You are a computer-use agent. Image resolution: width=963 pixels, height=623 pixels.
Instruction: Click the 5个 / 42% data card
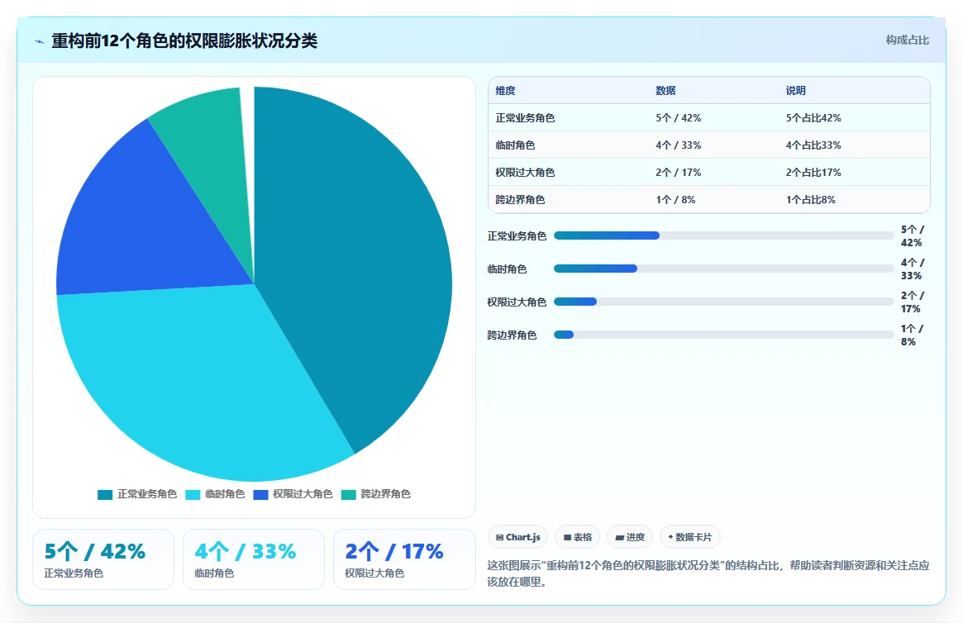tap(103, 559)
